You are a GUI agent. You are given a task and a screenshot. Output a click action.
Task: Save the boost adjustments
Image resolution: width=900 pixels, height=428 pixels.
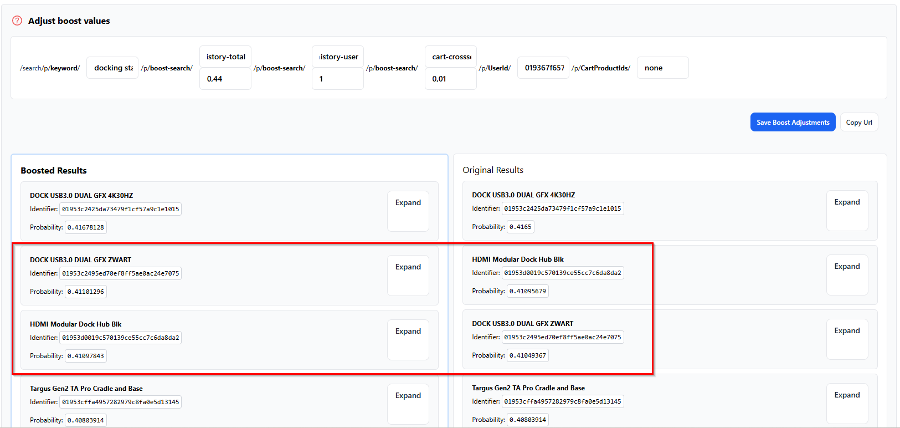point(793,123)
